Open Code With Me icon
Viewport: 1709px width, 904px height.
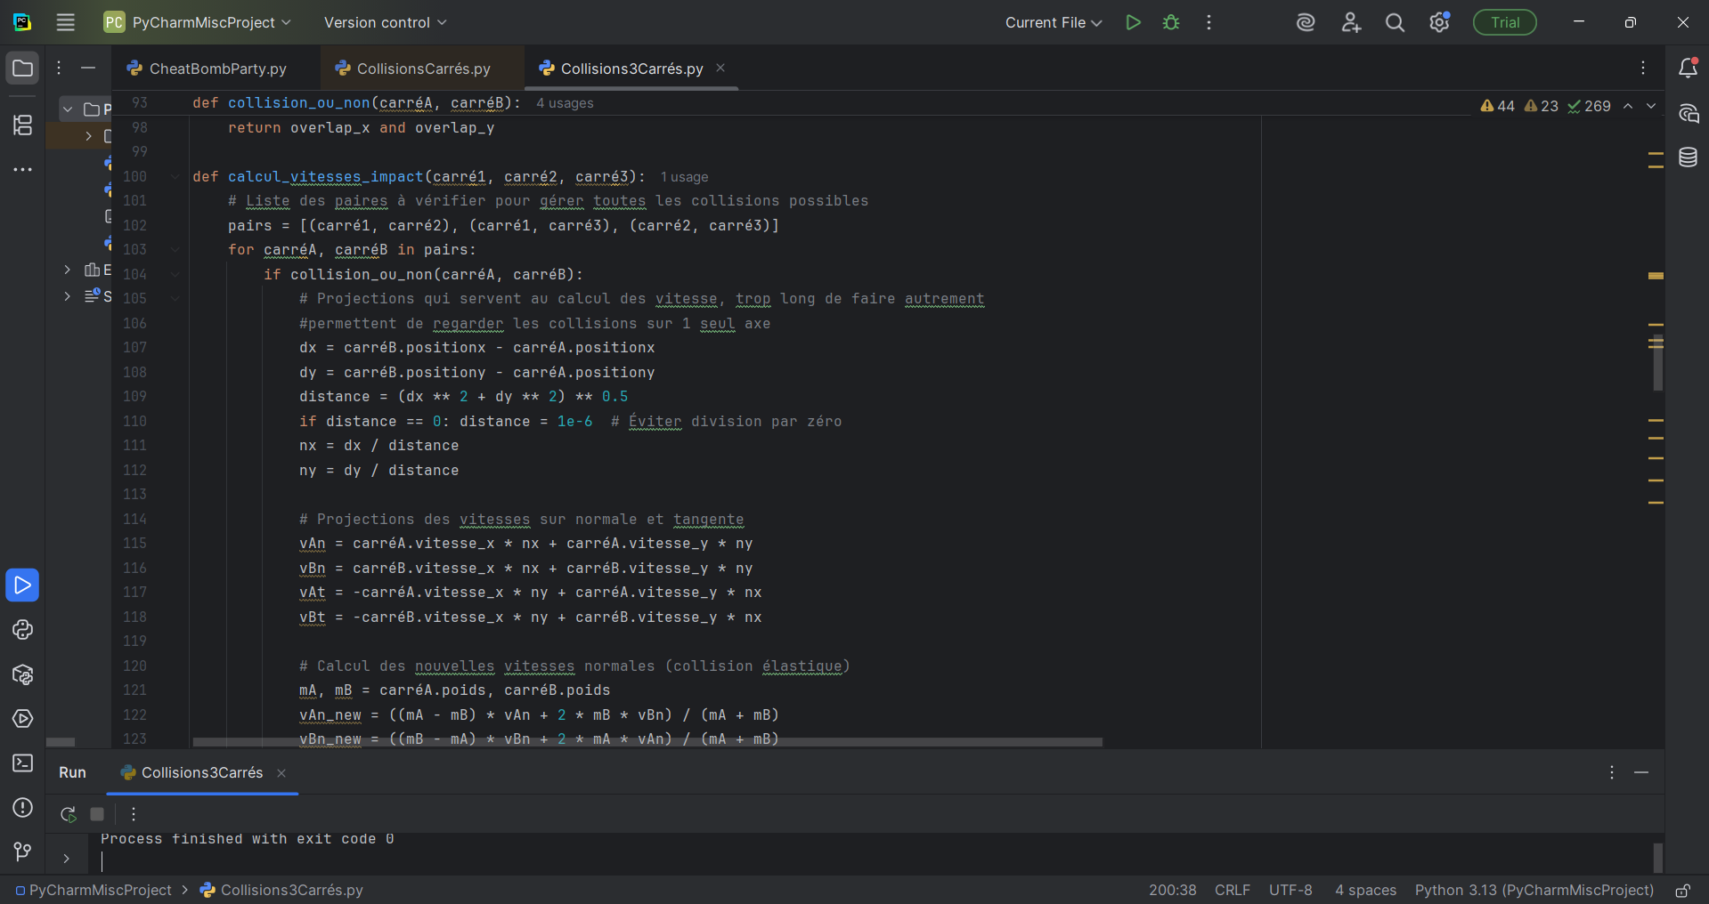click(1351, 22)
